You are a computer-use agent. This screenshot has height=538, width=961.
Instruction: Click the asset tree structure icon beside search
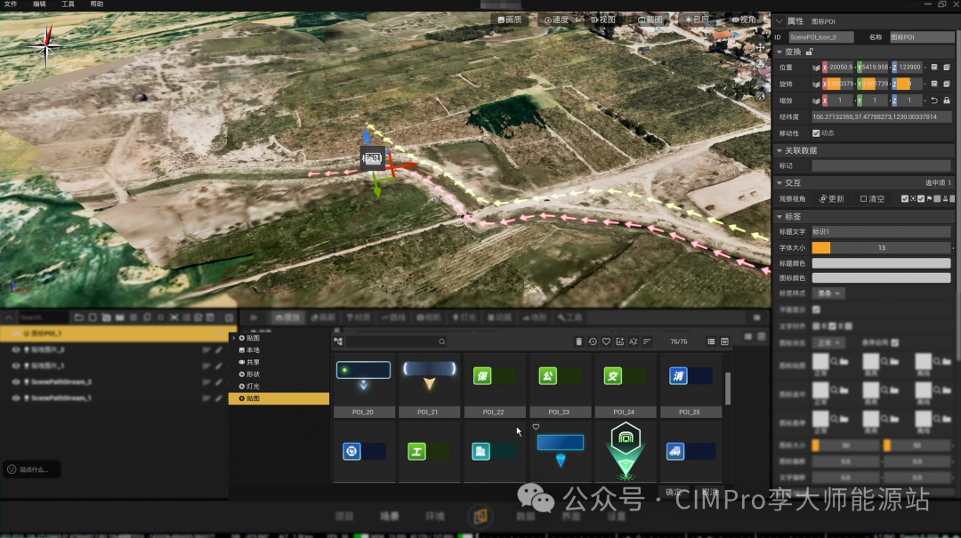338,341
